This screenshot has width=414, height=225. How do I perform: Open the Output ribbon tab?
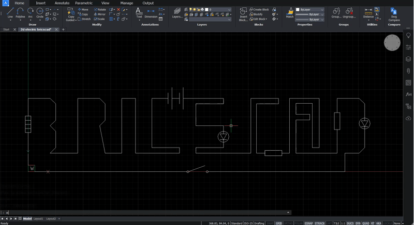(148, 3)
